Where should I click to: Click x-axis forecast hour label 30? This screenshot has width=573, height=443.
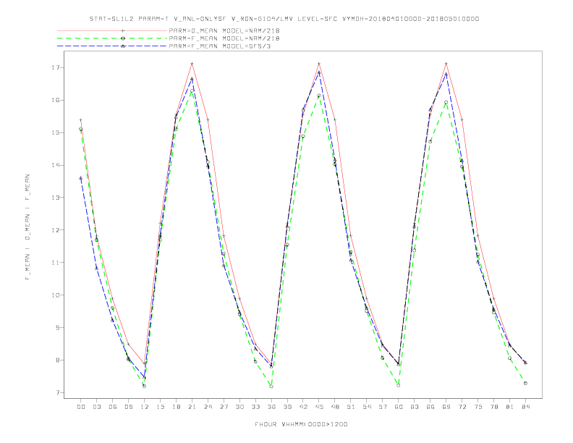pos(239,407)
